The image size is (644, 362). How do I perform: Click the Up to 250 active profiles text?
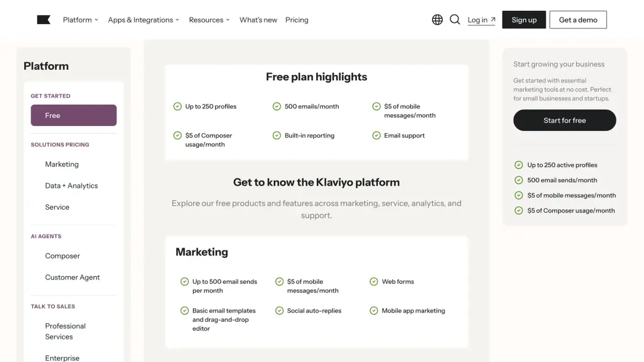(x=562, y=165)
